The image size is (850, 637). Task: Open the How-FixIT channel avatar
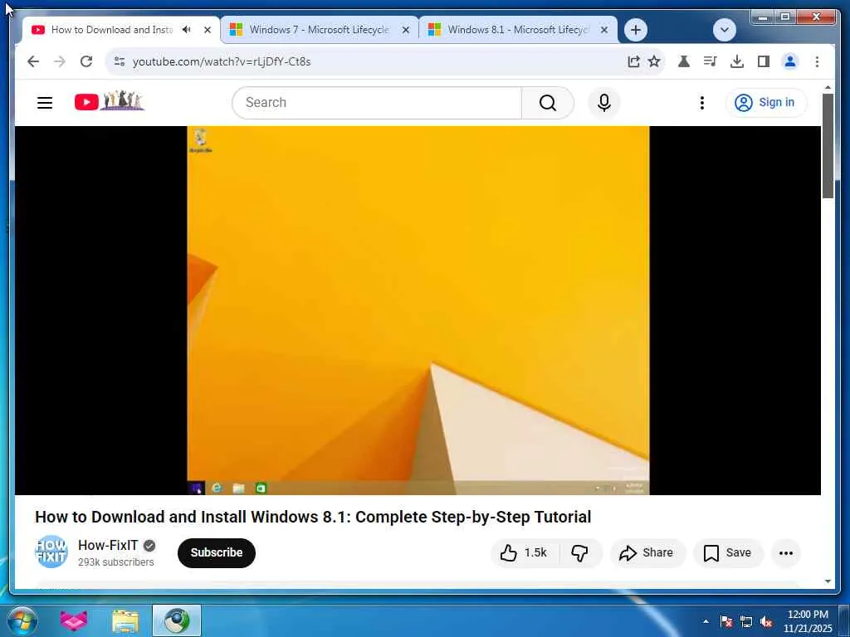51,552
